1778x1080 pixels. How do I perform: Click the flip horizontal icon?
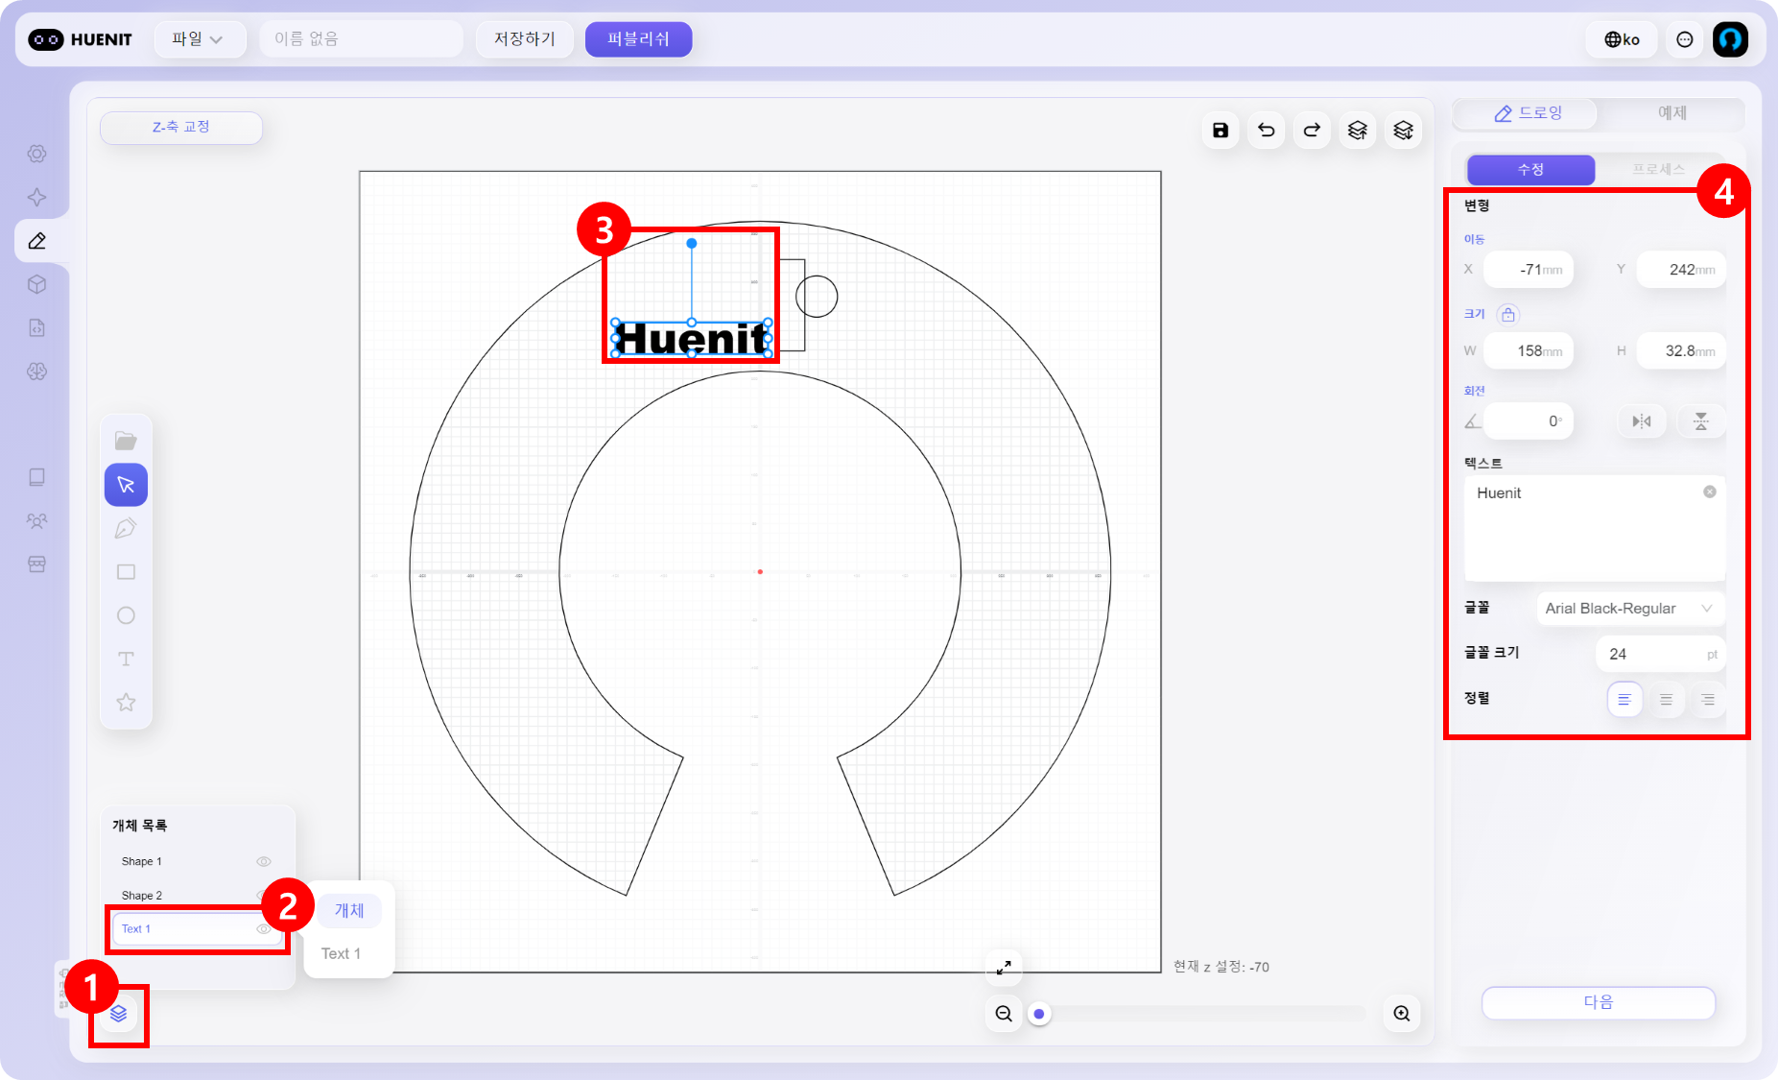coord(1642,421)
